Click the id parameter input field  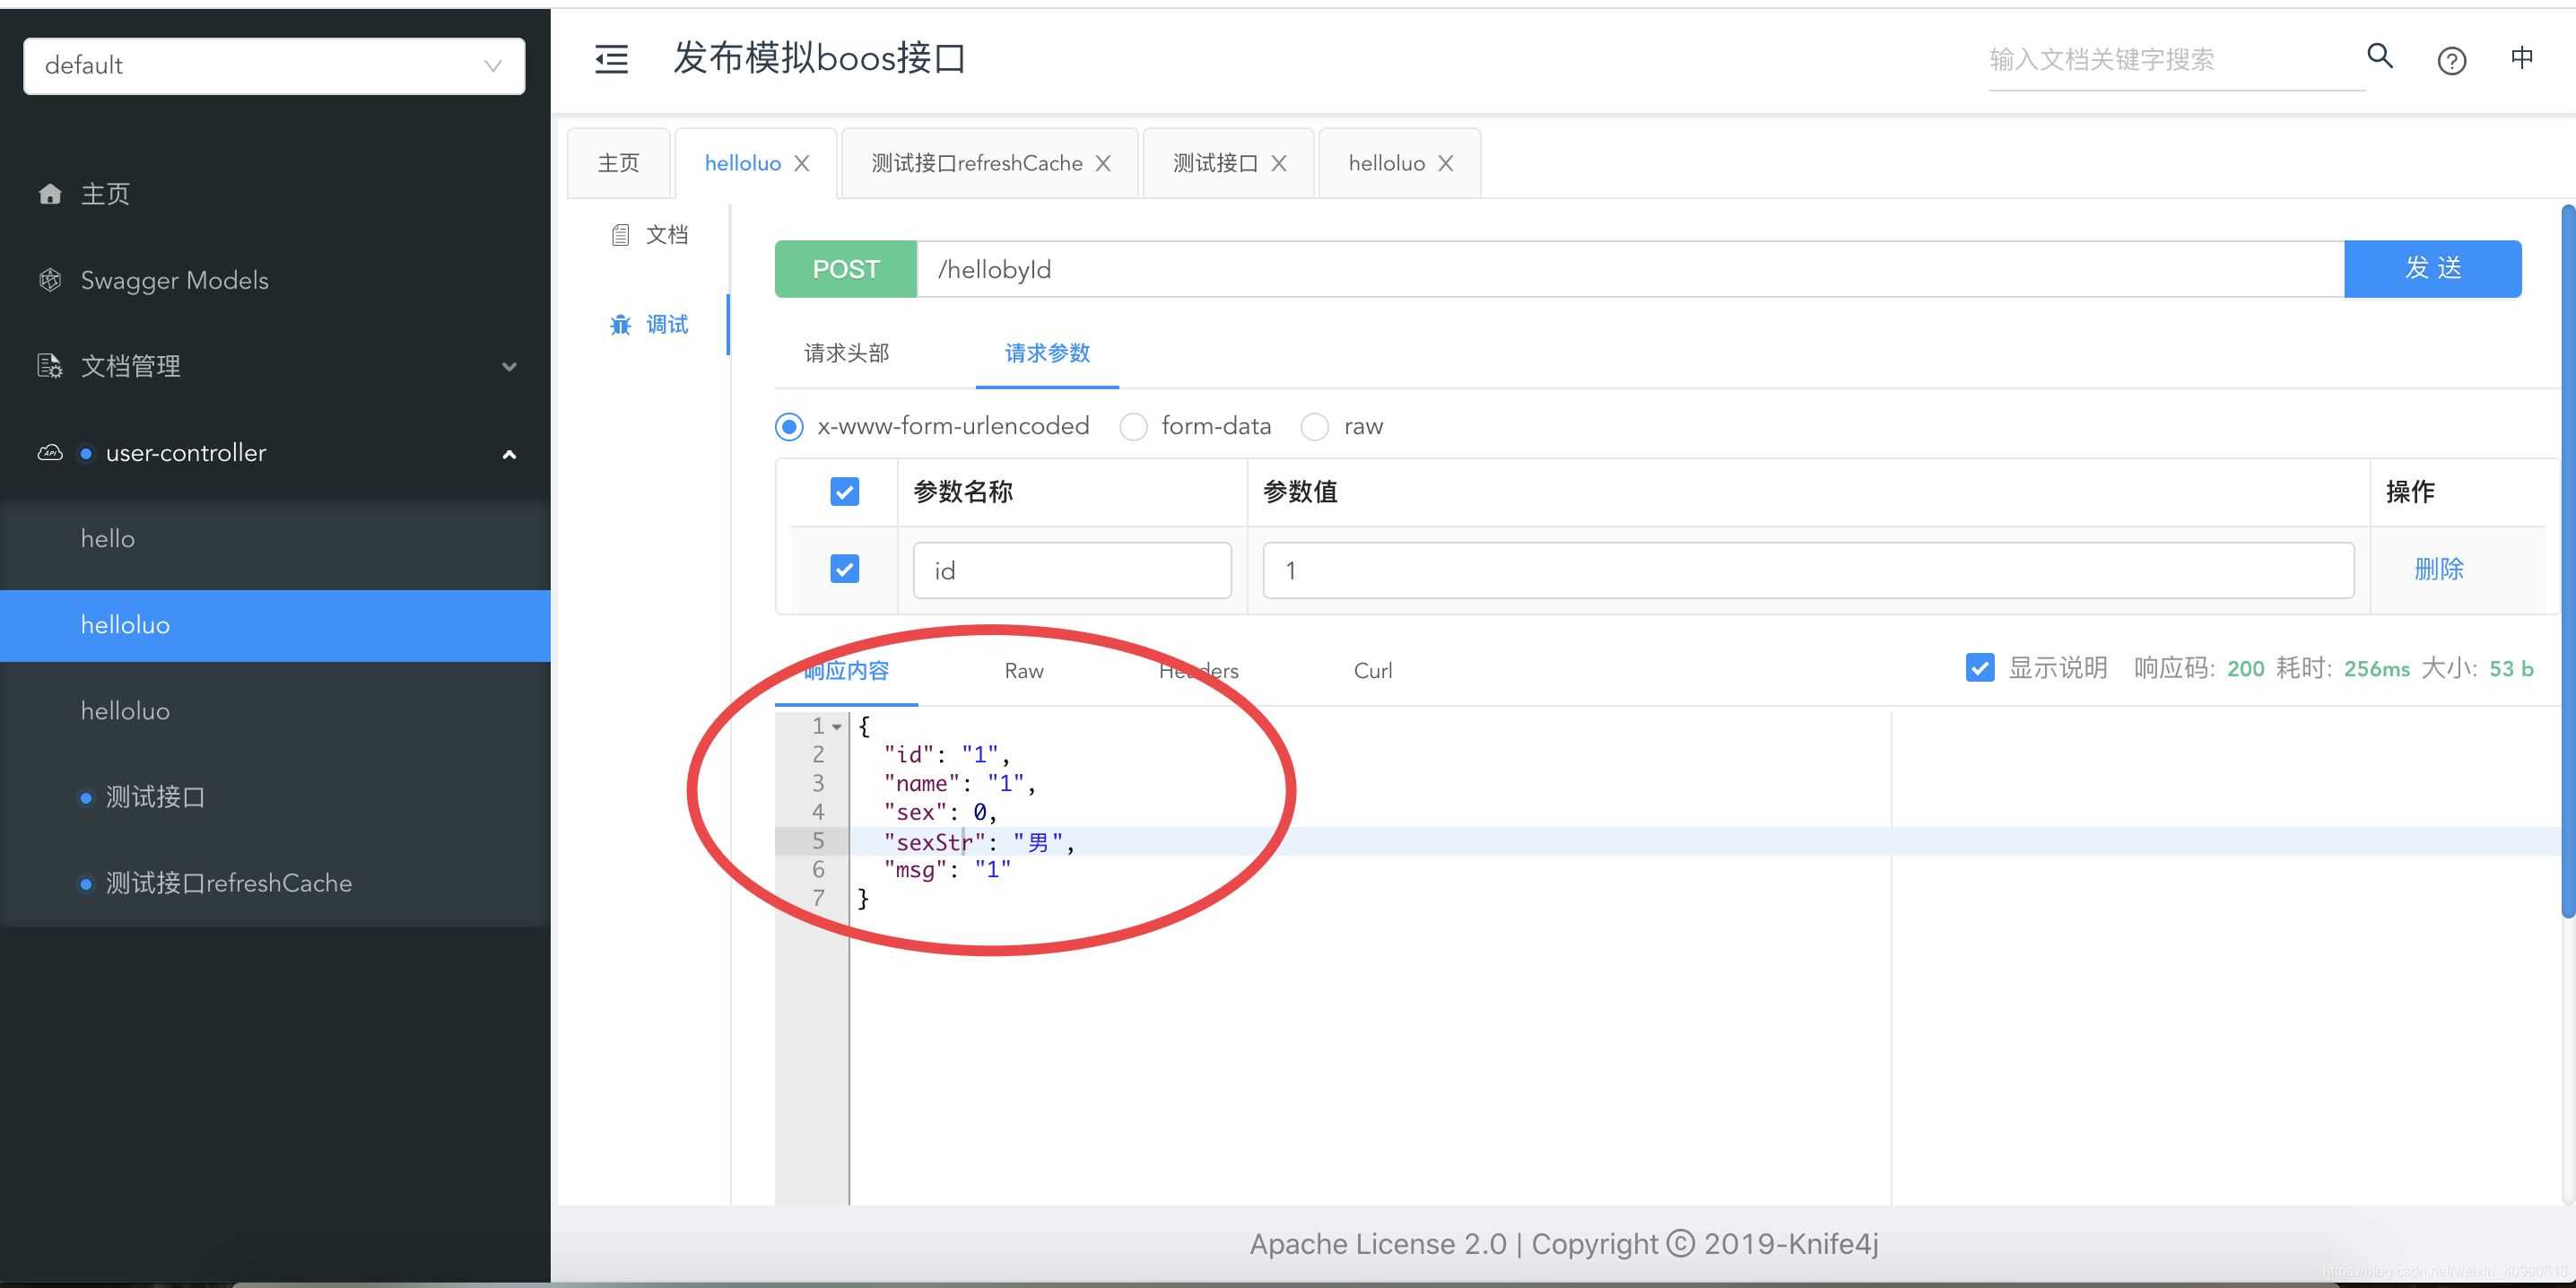pos(1069,569)
